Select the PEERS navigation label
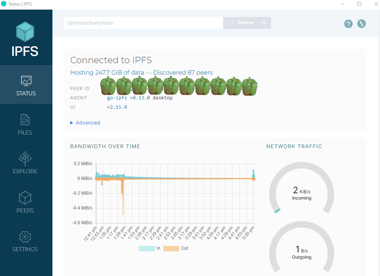Screen dimensions: 380x276 tap(25, 210)
